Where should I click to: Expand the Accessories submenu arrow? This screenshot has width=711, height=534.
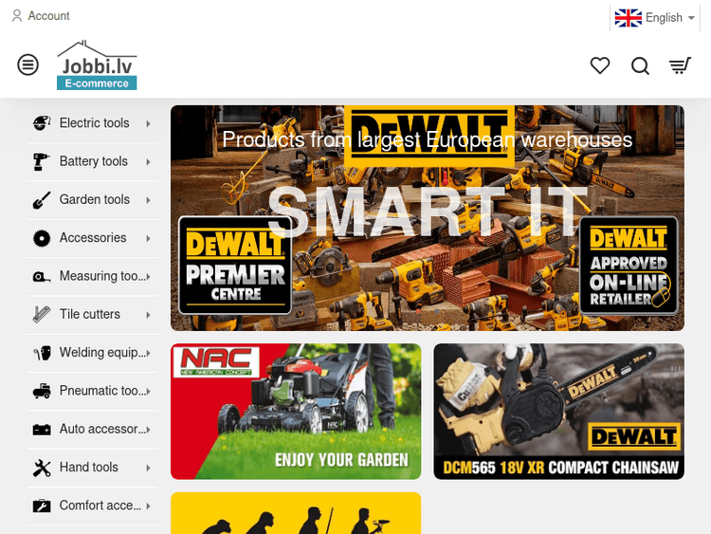(x=149, y=239)
